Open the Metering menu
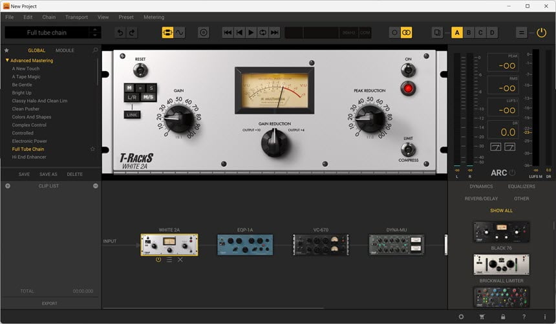556x324 pixels. tap(154, 17)
